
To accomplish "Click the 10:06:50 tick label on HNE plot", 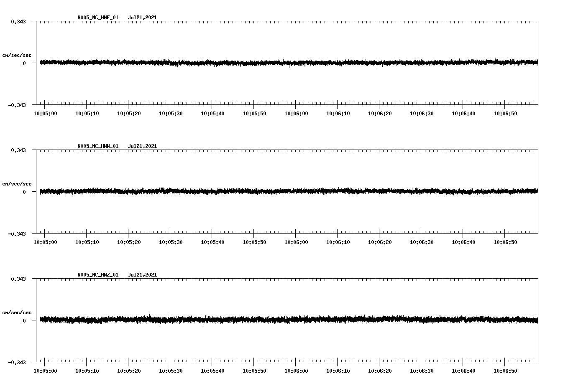I will pos(505,114).
